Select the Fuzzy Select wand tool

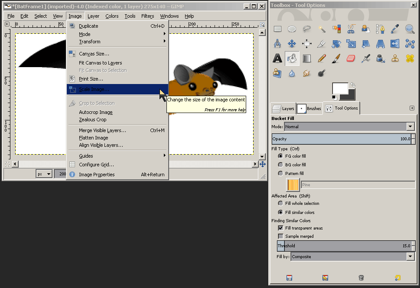coord(322,29)
